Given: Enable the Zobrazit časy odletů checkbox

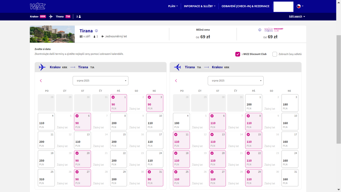Looking at the screenshot, I should point(275,54).
